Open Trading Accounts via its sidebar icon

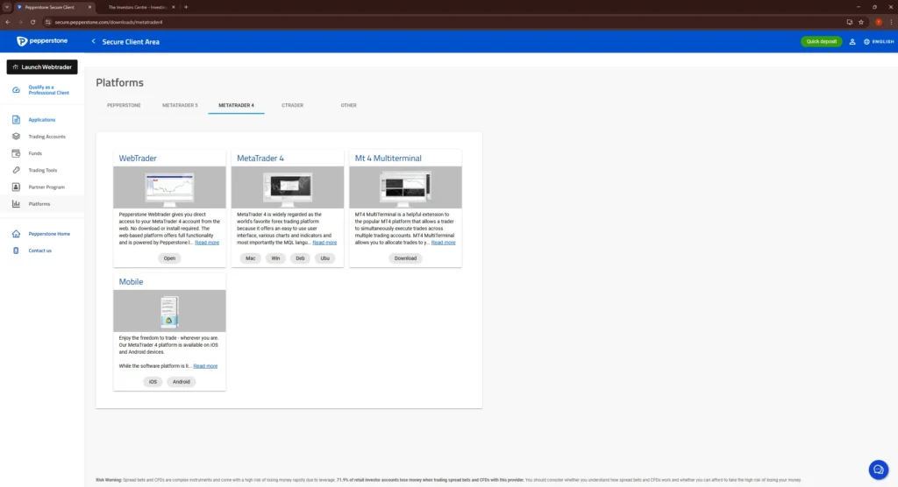(16, 137)
